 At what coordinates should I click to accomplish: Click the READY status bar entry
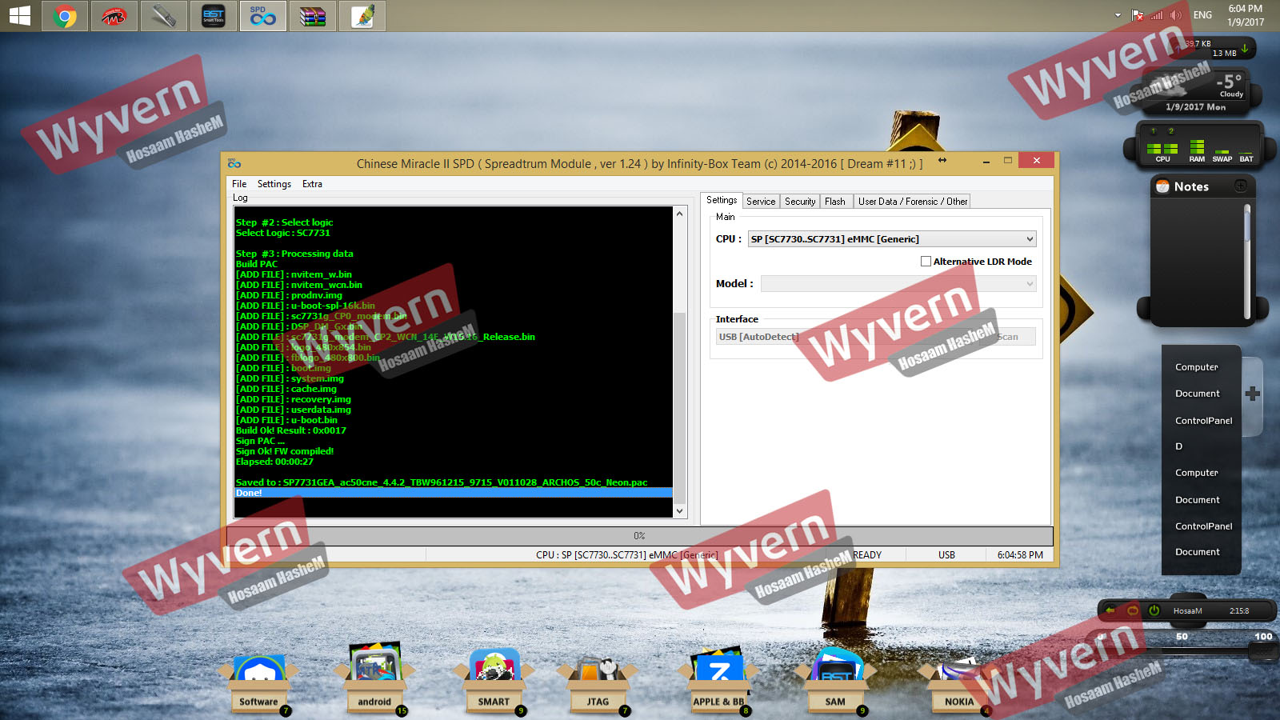(x=867, y=555)
